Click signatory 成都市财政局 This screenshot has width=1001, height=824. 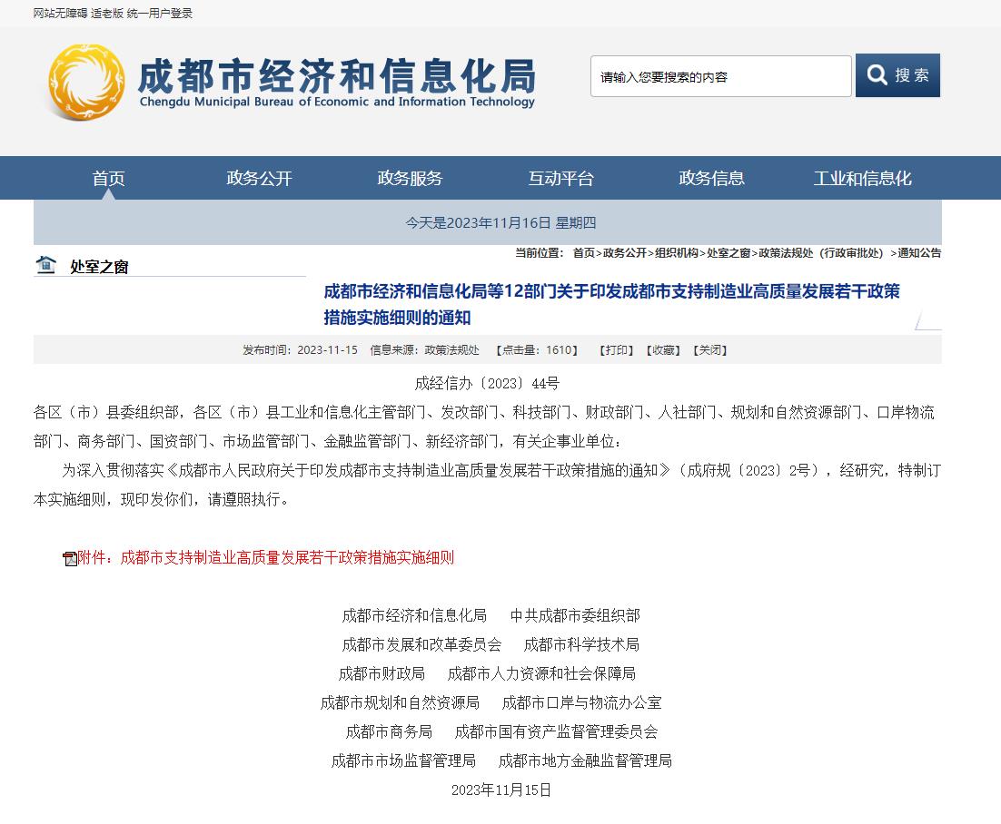[x=382, y=673]
